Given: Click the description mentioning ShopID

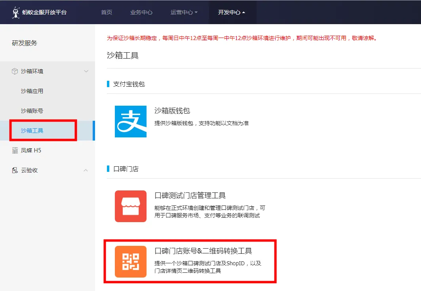Looking at the screenshot, I should [x=208, y=267].
